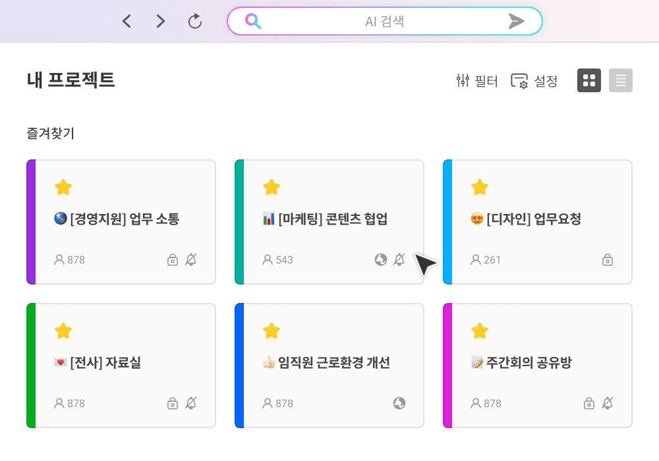
Task: Open 임직원 근로환경 개선 project
Action: [329, 366]
